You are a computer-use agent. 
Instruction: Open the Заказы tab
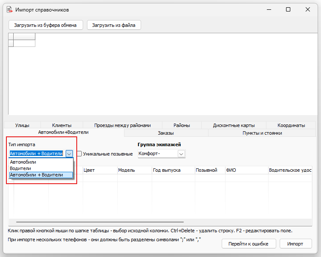point(166,133)
